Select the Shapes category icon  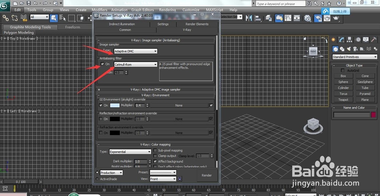click(342, 49)
